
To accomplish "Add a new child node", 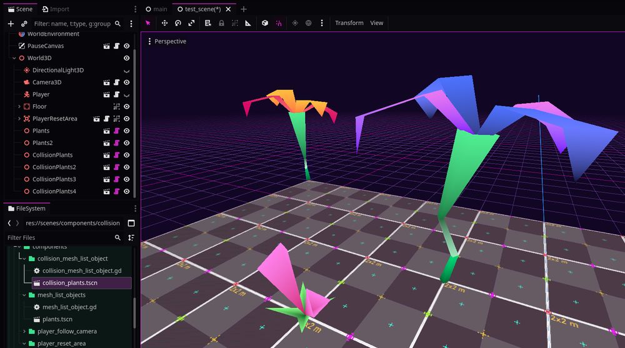I will (11, 24).
